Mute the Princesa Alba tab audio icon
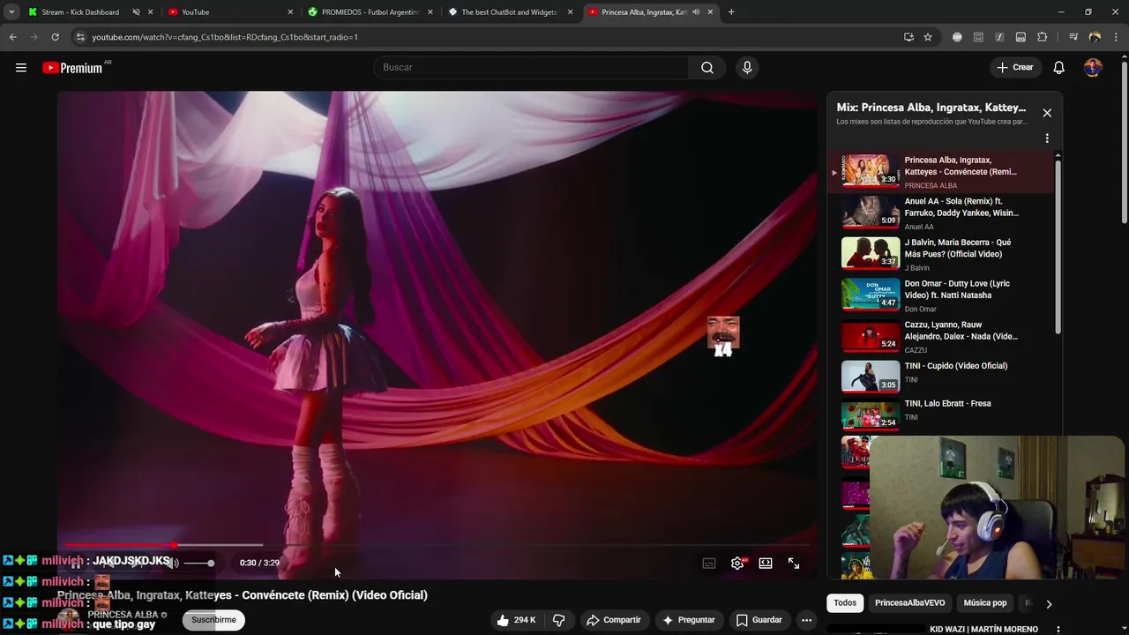Viewport: 1129px width, 635px height. [x=696, y=12]
